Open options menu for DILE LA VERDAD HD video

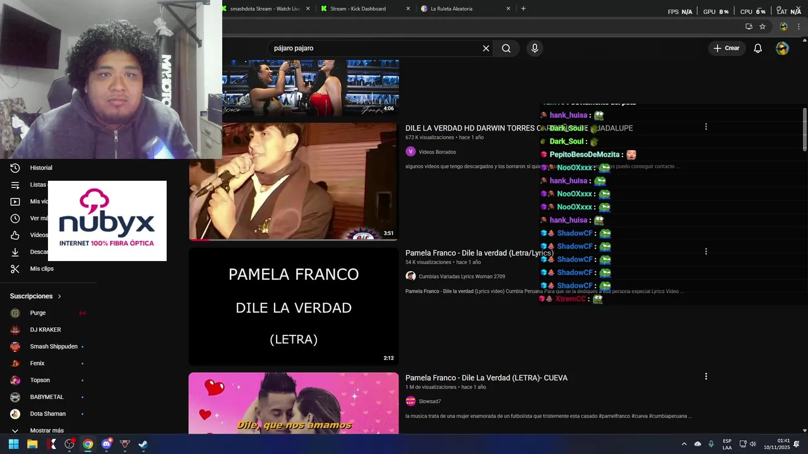pos(706,127)
